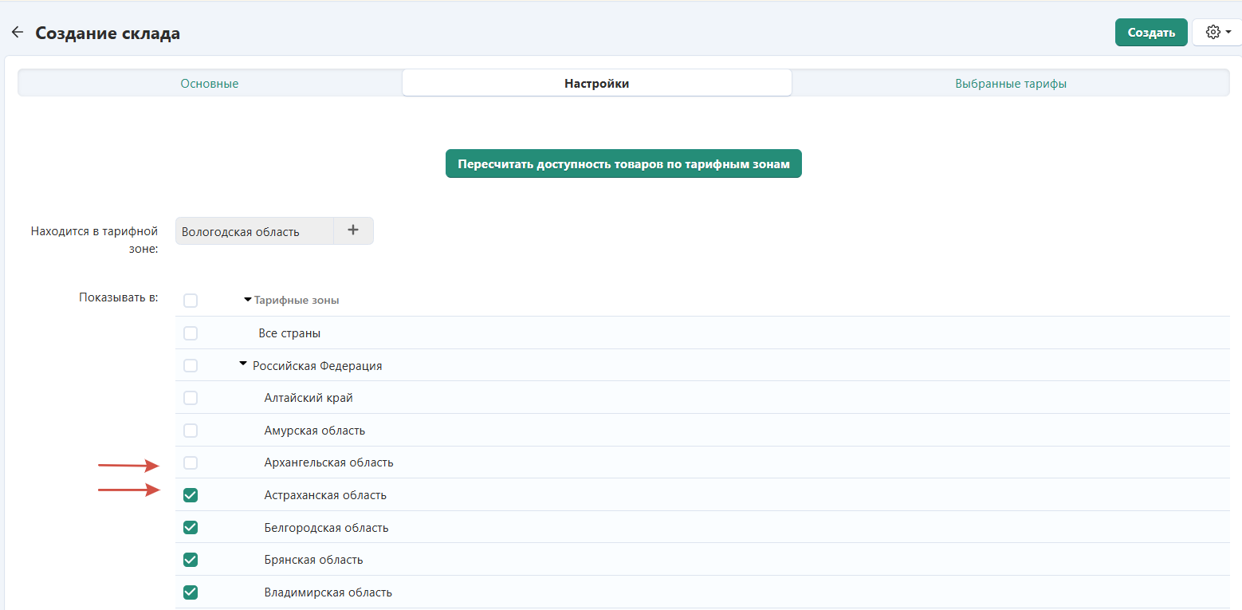Select the Настройки tab
Screen dimensions: 1242x610
[596, 83]
